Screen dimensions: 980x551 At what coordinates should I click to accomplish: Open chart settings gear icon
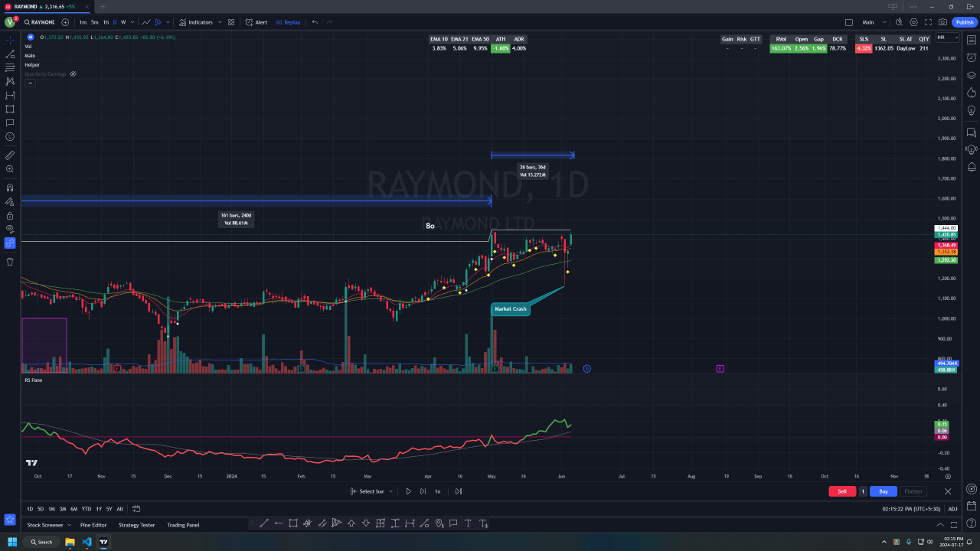pyautogui.click(x=913, y=22)
